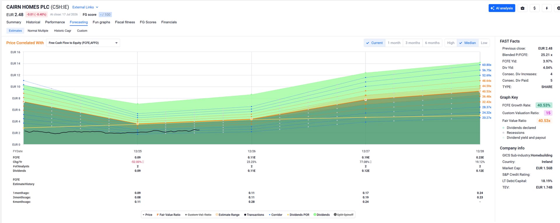Screen dimensions: 560x223
Task: Toggle the Fair Value Ratio legend item
Action: 169,215
